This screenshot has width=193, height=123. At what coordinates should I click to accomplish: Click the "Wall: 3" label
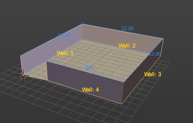pos(152,74)
